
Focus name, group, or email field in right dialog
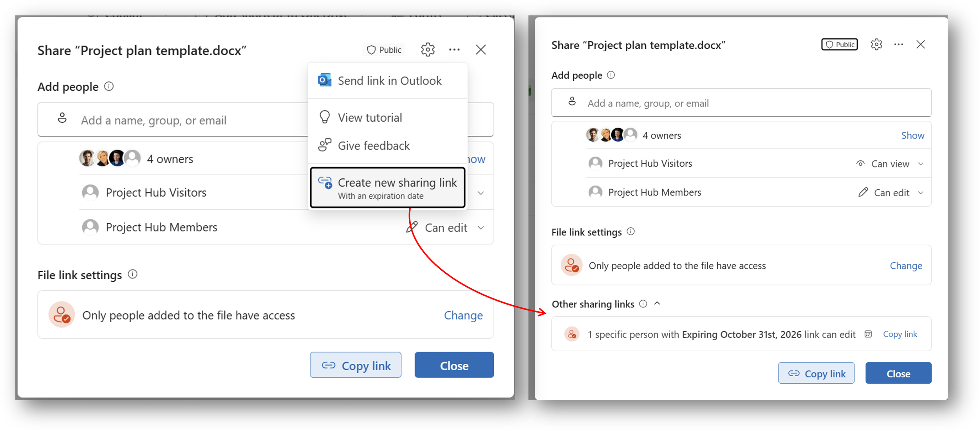click(741, 103)
